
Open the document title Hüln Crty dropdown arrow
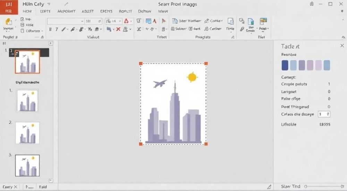click(49, 4)
